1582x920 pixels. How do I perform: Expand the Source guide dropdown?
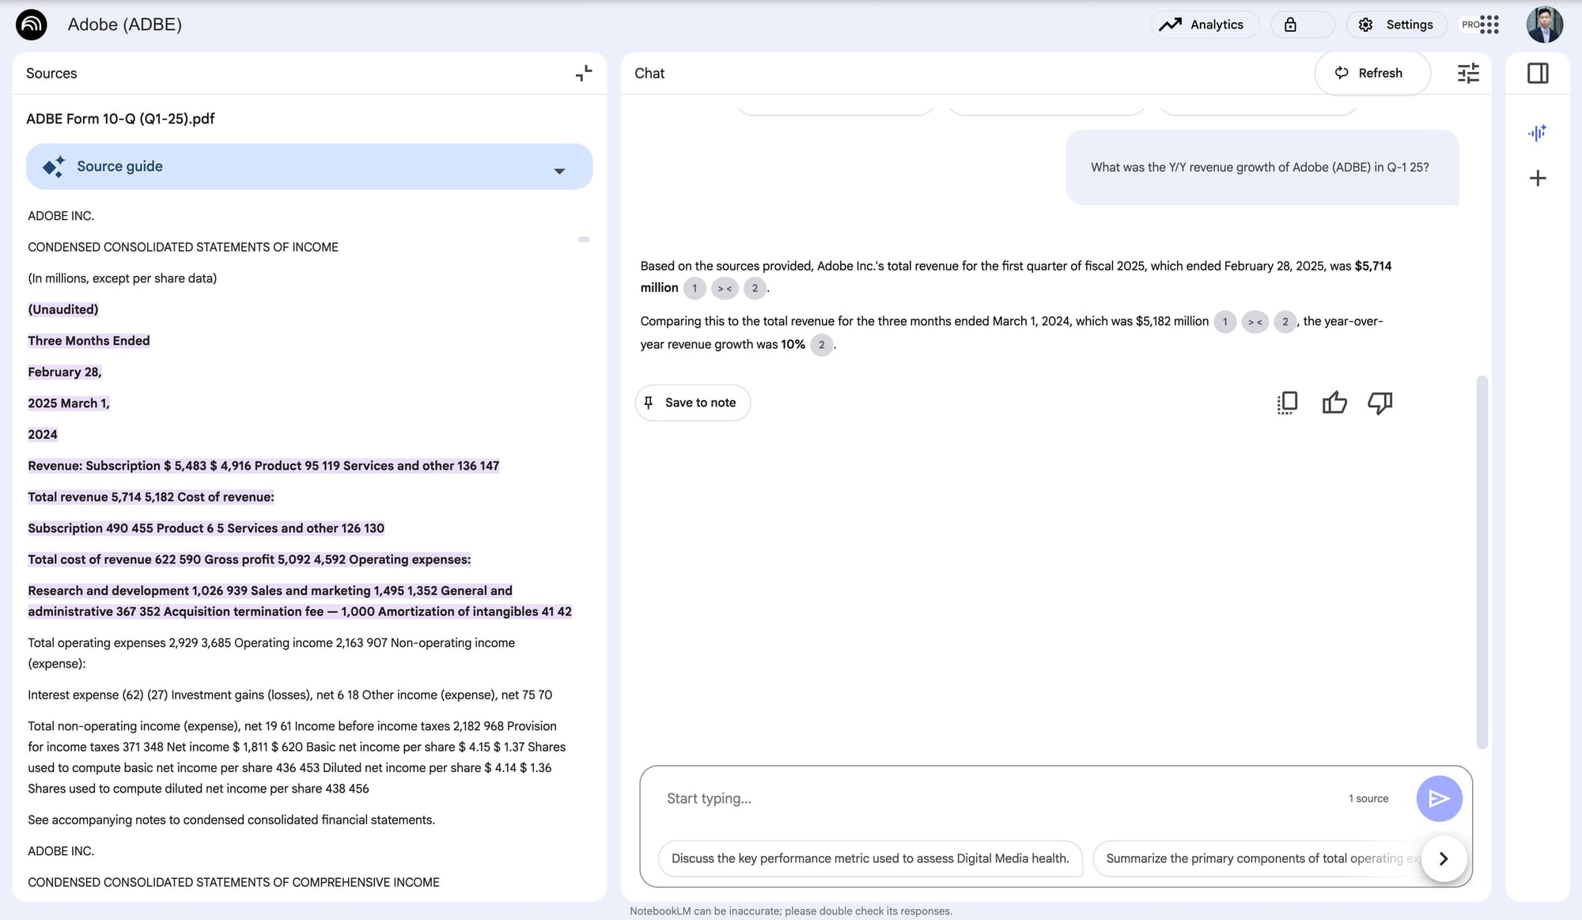(559, 171)
